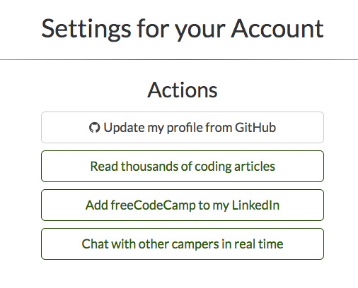This screenshot has width=358, height=288.
Task: Click the word profile in the GitHub button
Action: click(x=185, y=128)
